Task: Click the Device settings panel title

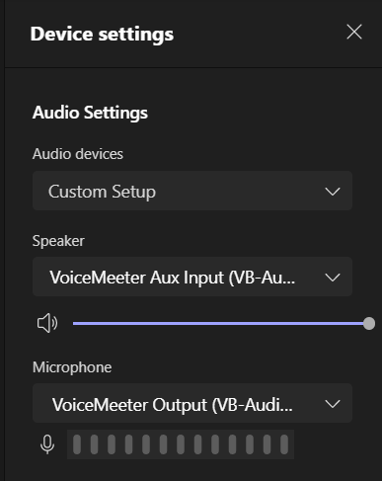Action: tap(102, 35)
